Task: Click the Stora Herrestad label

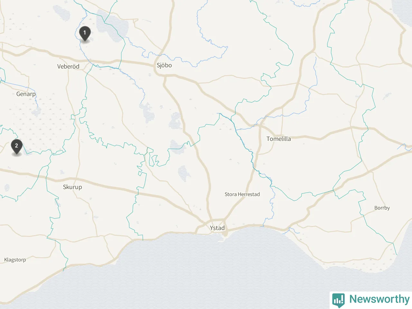Action: [242, 194]
